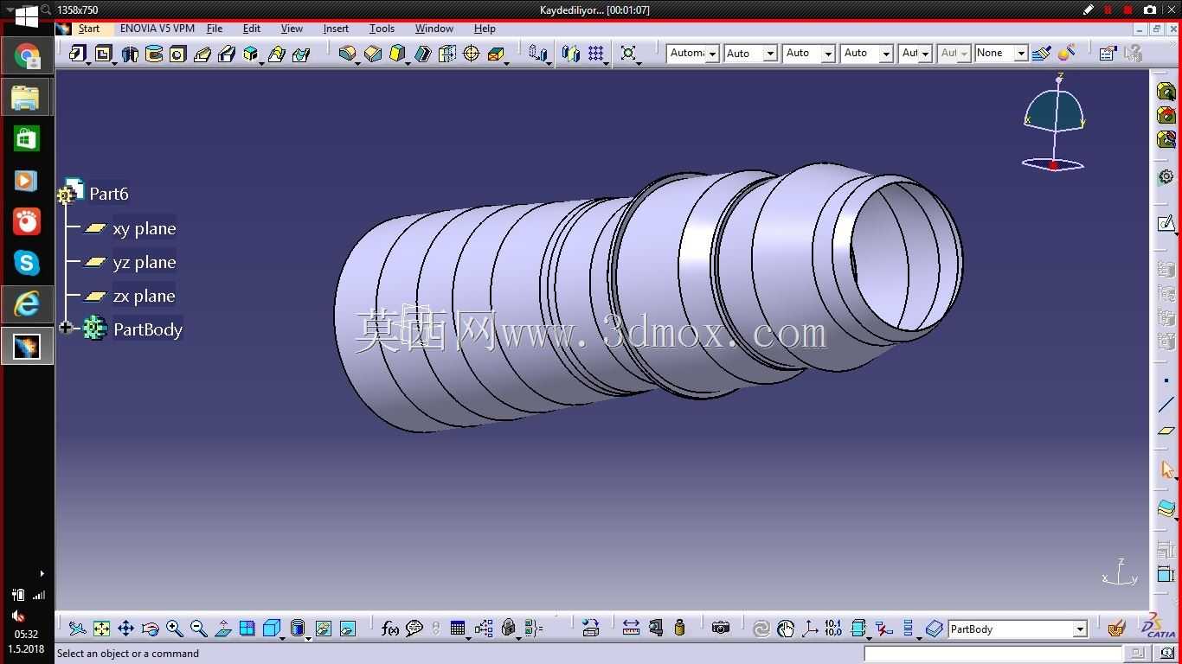
Task: Activate the Rotate view tool
Action: (x=150, y=629)
